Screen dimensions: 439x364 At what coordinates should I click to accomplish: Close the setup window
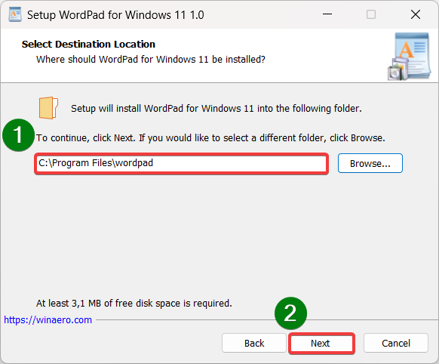416,14
